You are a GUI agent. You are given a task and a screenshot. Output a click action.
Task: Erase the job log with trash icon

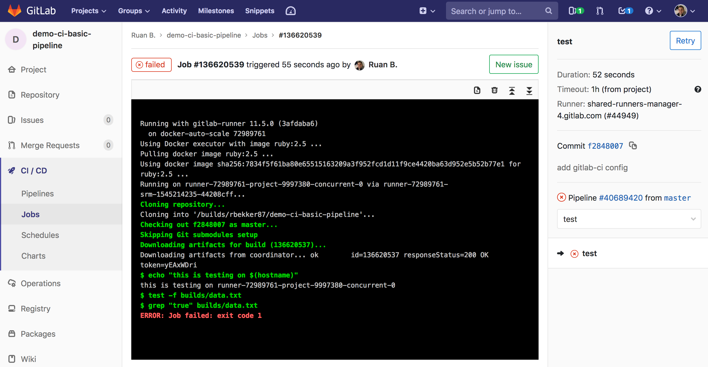(x=494, y=90)
